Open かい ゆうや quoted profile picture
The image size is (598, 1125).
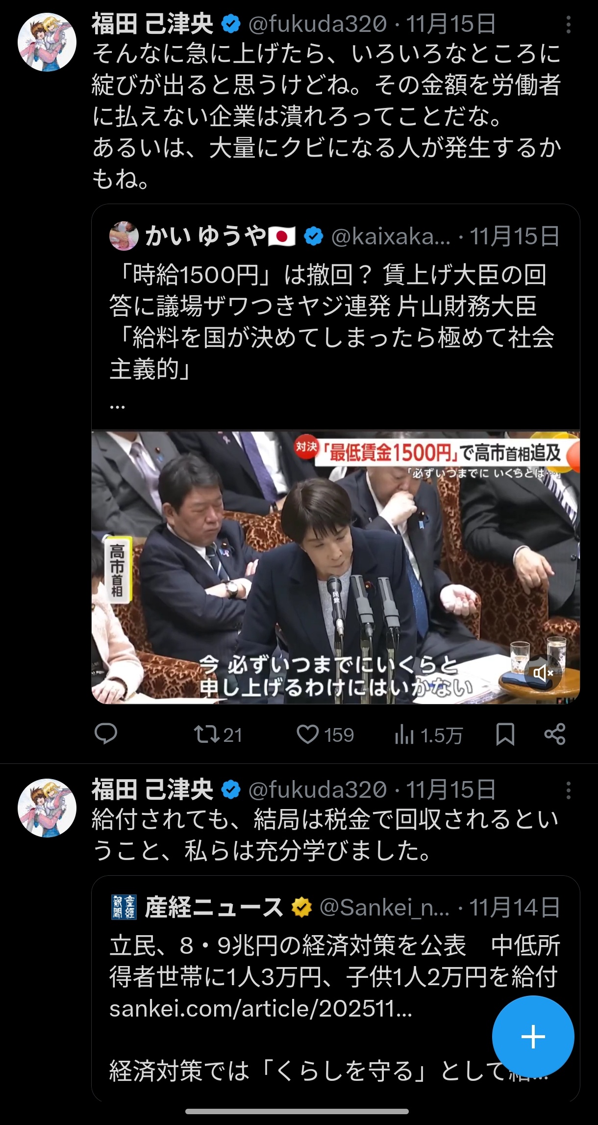pos(124,236)
